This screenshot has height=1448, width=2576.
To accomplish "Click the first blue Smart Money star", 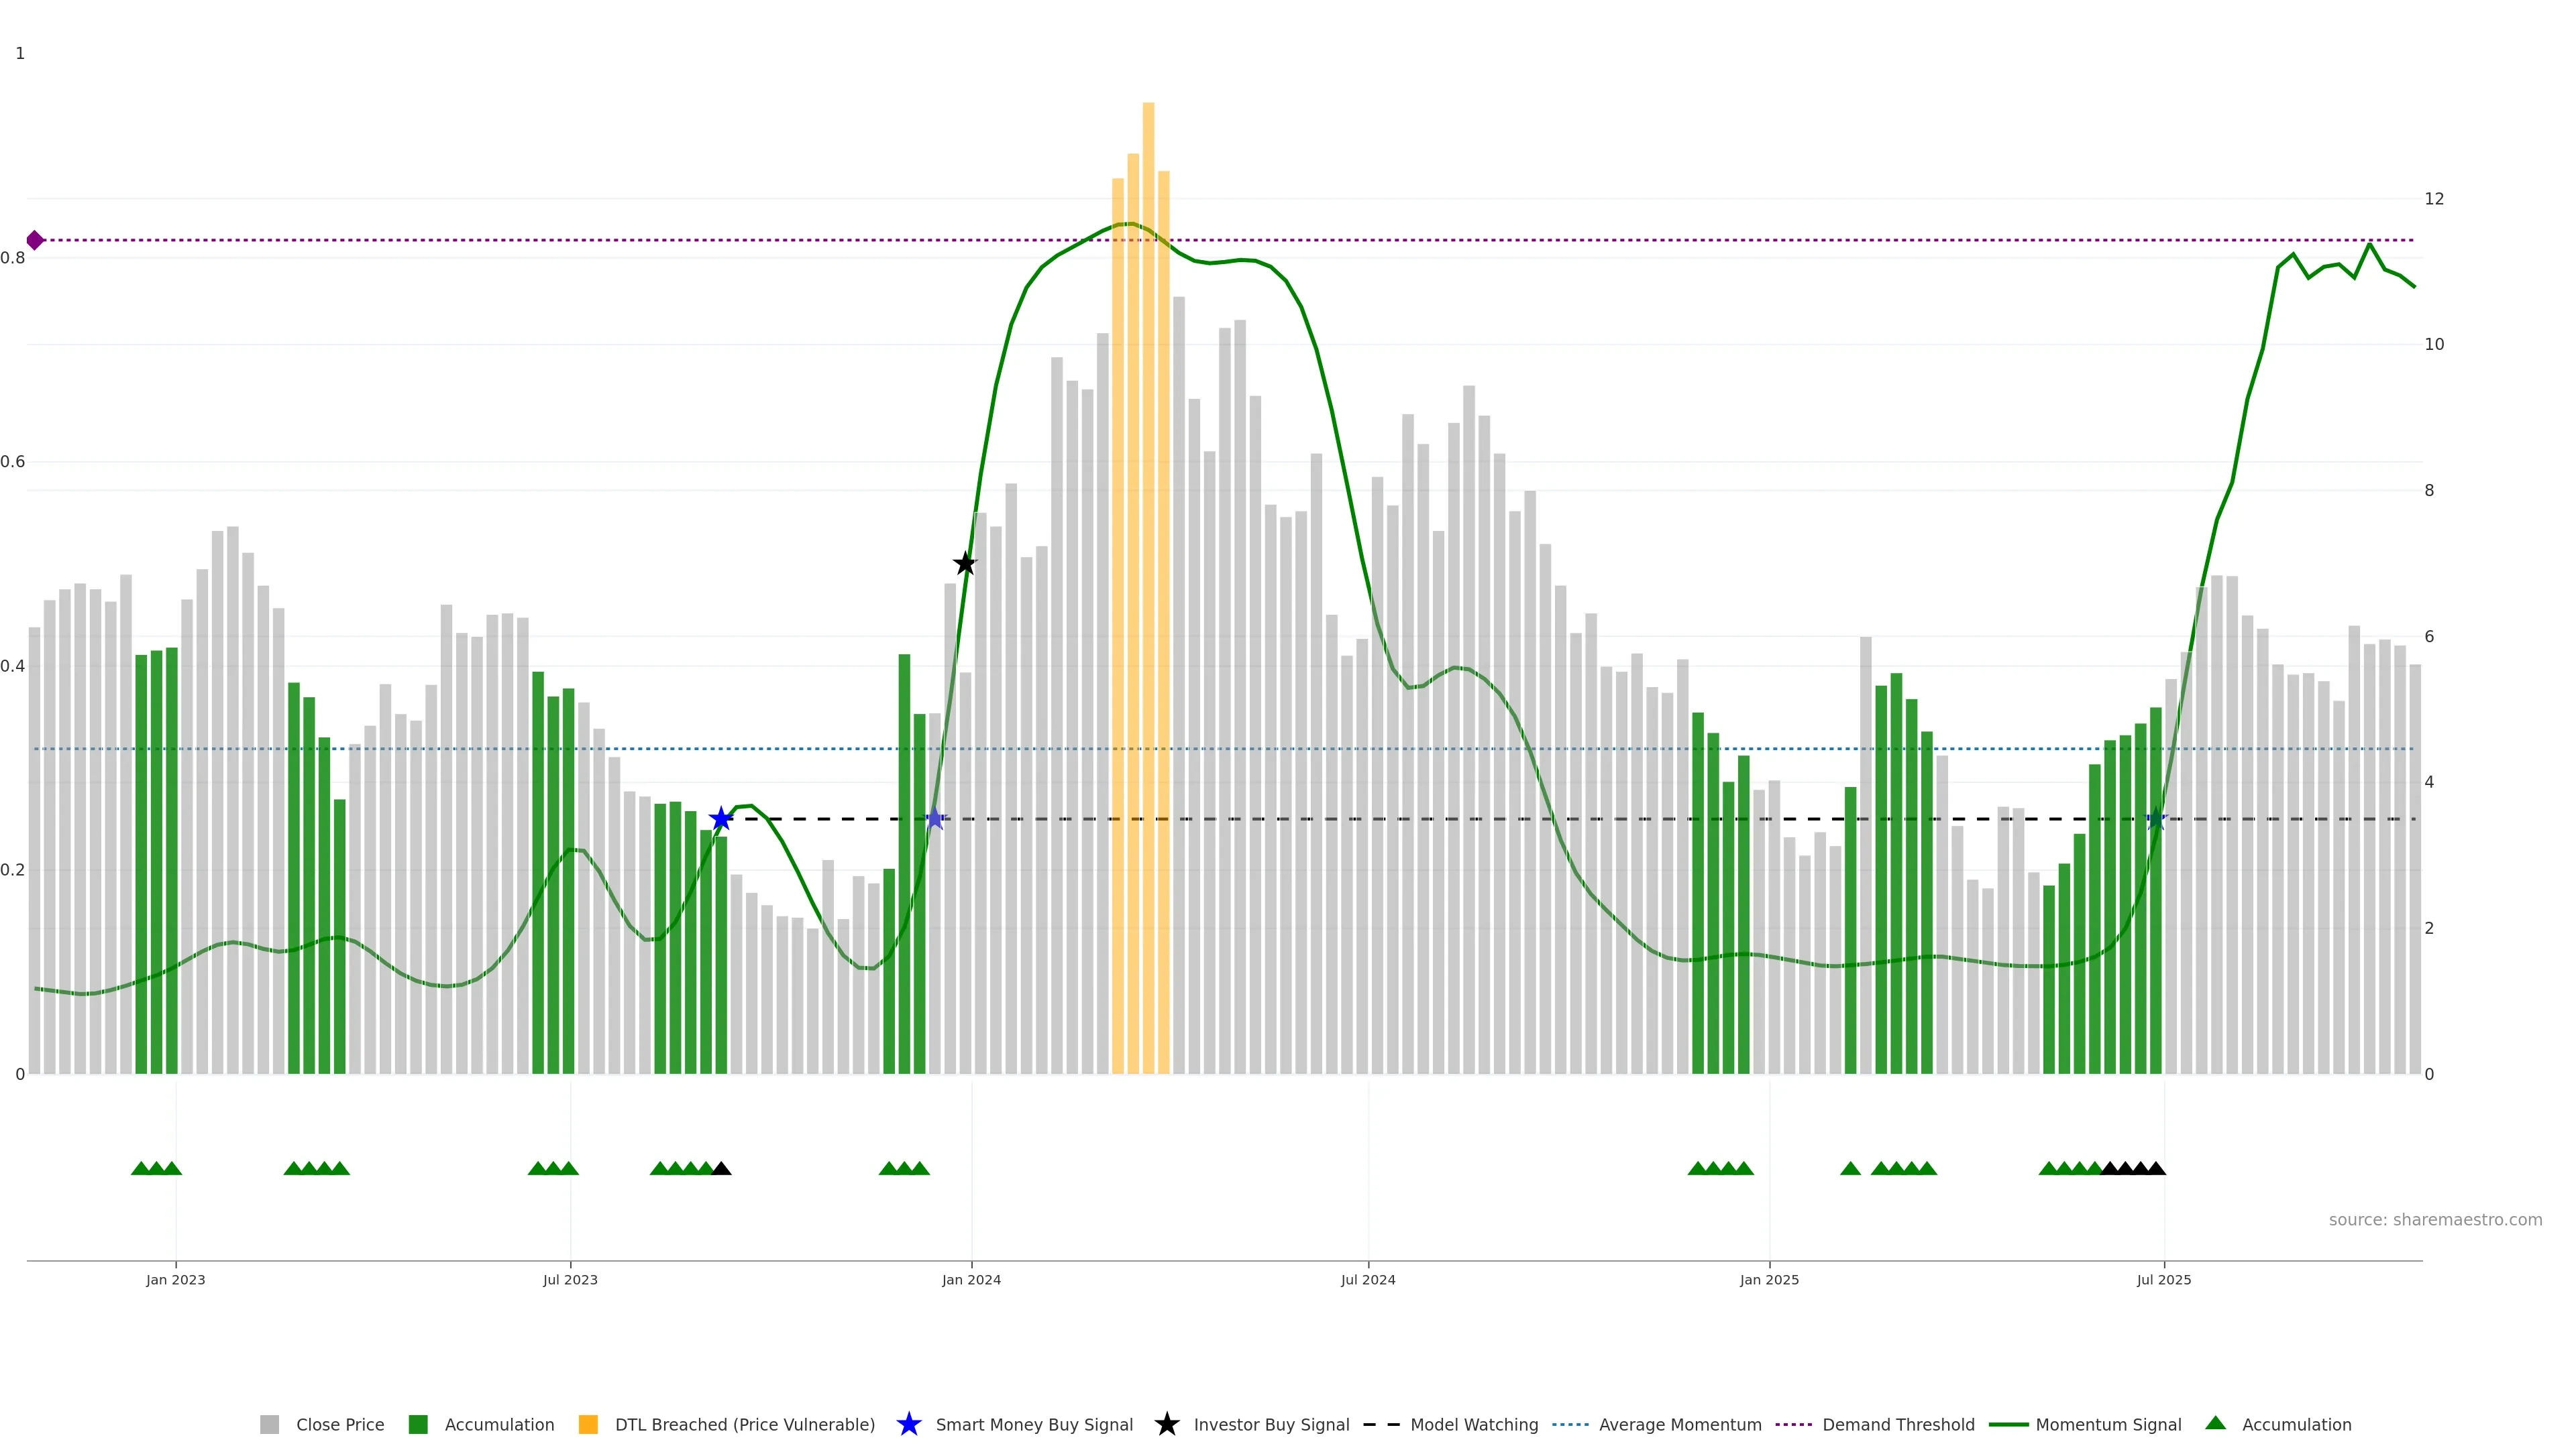I will [721, 819].
